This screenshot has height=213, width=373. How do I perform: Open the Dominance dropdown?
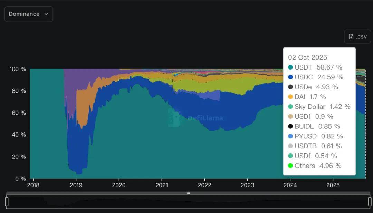28,14
